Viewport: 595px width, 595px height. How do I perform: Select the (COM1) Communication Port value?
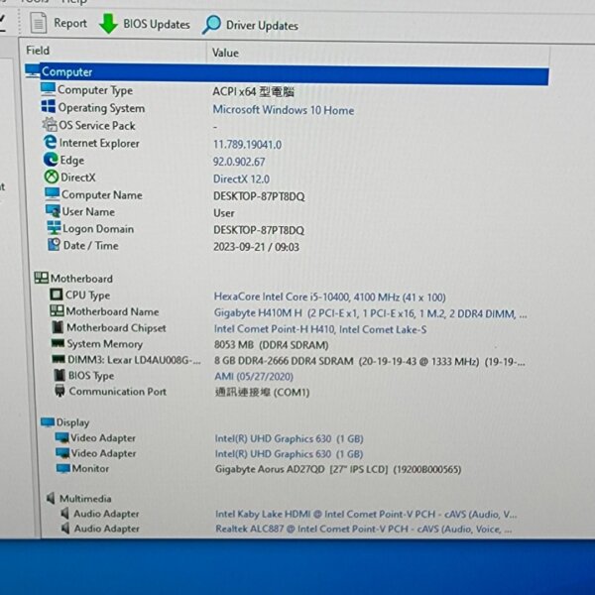pyautogui.click(x=262, y=392)
